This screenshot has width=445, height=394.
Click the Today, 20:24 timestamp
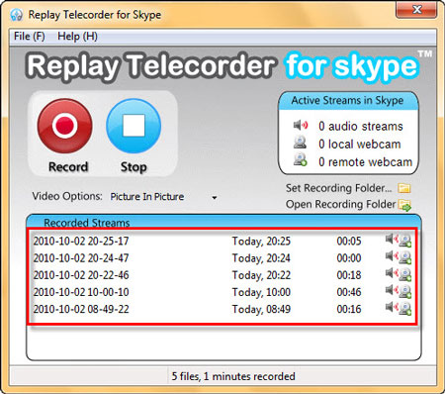click(x=261, y=258)
